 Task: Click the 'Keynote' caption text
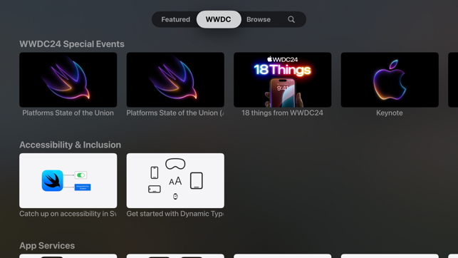coord(390,113)
